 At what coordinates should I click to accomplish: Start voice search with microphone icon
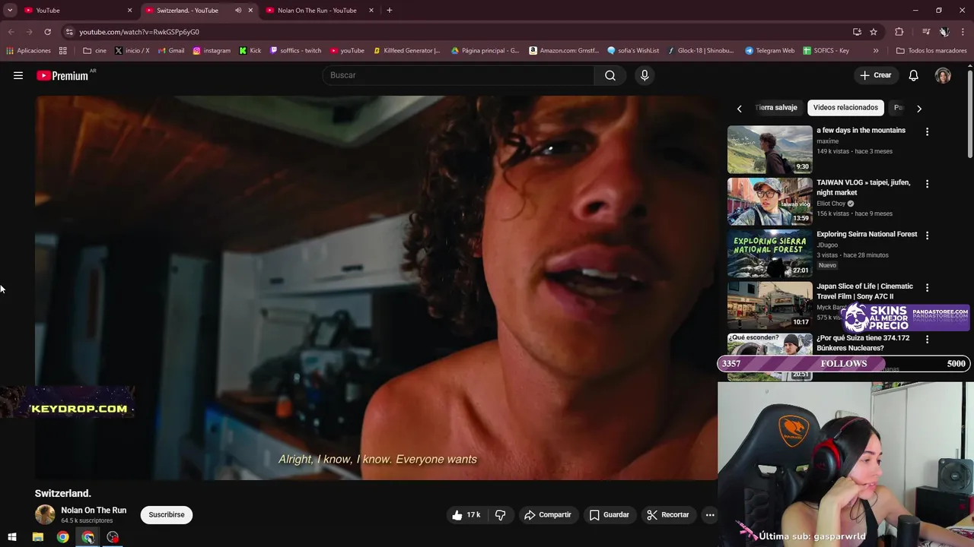pyautogui.click(x=645, y=75)
